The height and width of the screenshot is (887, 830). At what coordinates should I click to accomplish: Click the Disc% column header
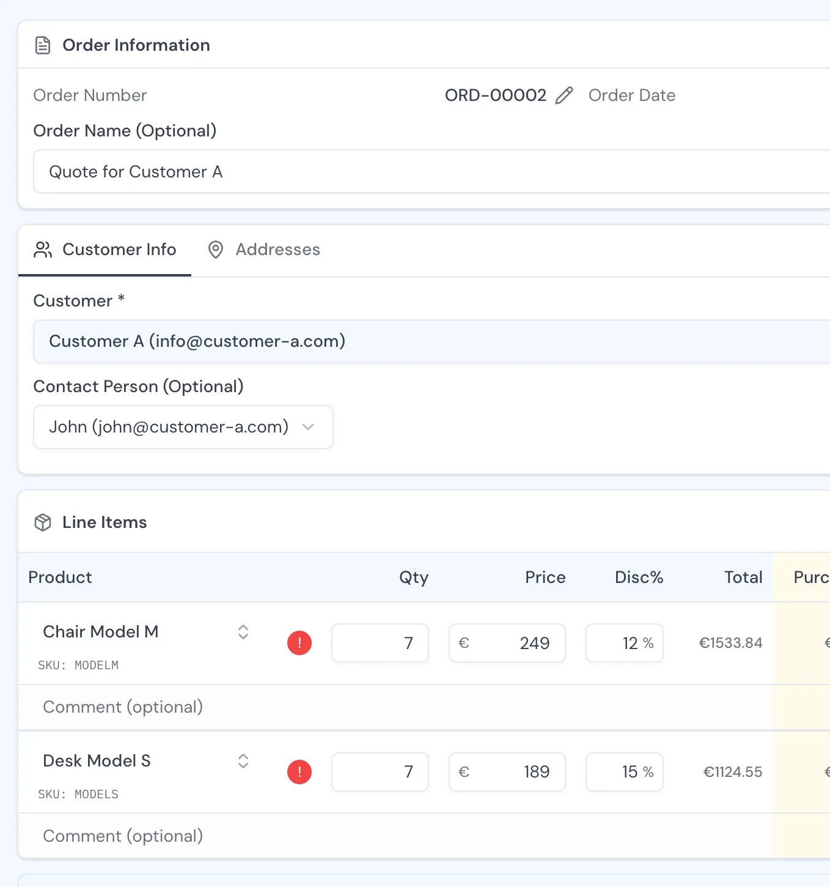(x=639, y=577)
